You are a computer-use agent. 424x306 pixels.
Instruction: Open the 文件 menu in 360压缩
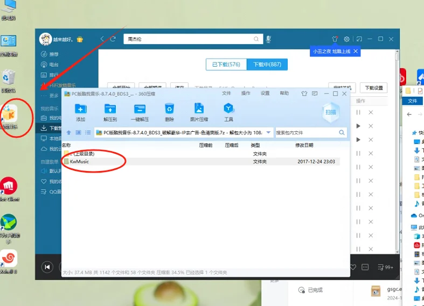[226, 94]
